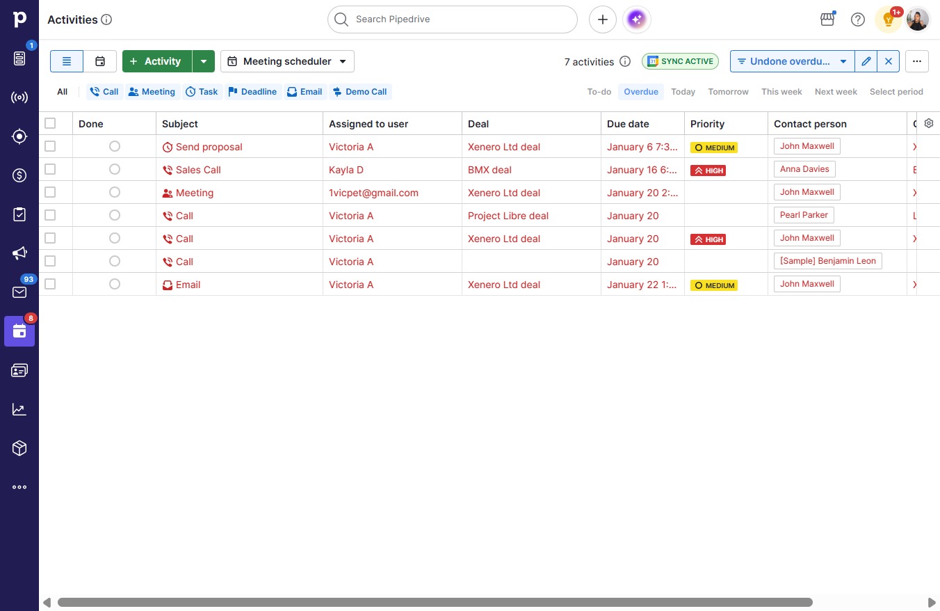Show To-do activities

coord(599,92)
